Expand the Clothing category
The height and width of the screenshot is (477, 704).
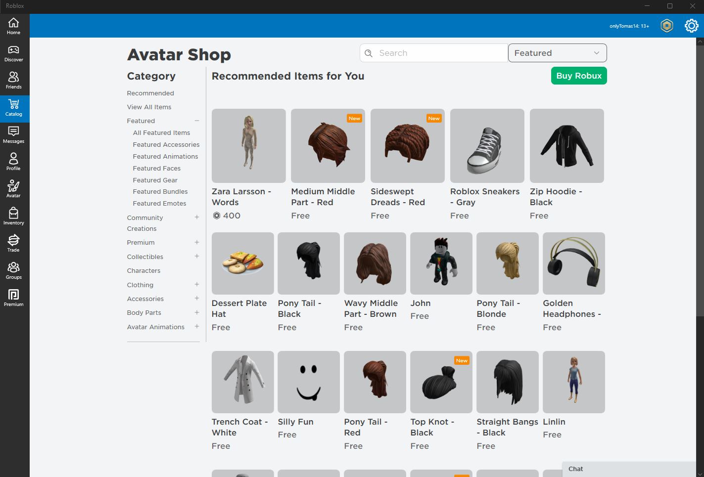[x=197, y=284]
